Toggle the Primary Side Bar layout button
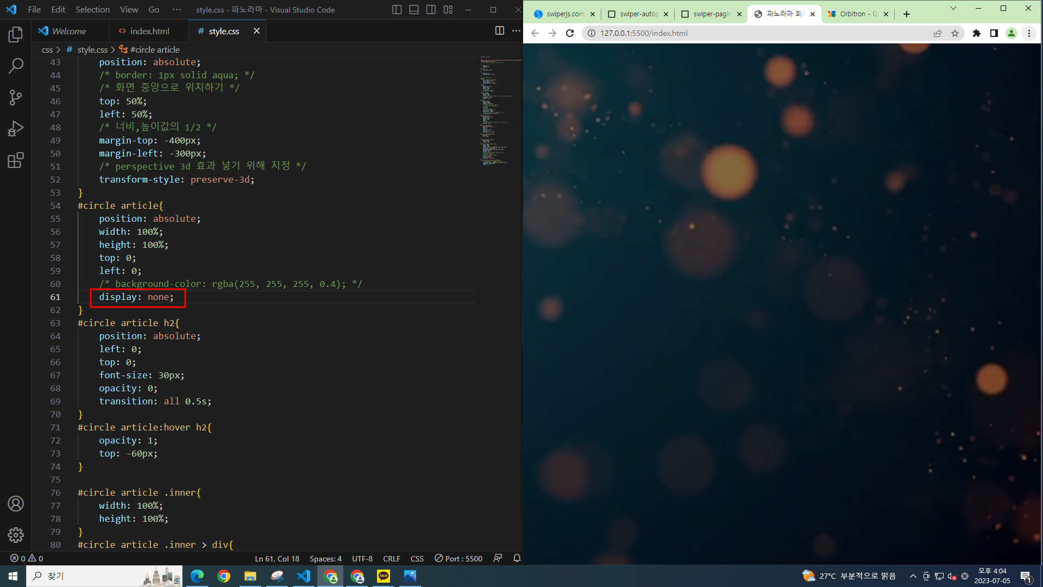Viewport: 1043px width, 587px height. pos(397,10)
